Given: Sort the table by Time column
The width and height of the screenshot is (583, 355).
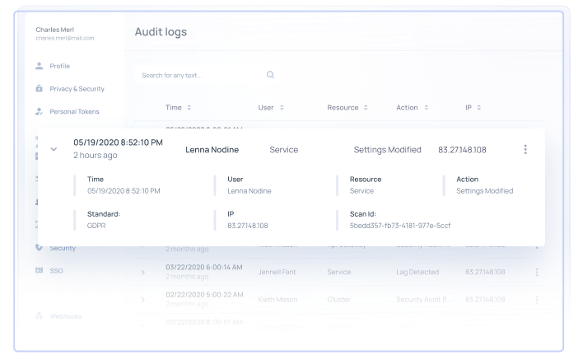Looking at the screenshot, I should point(189,107).
